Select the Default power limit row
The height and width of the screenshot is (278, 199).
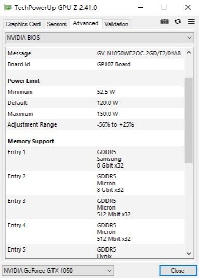click(x=95, y=103)
